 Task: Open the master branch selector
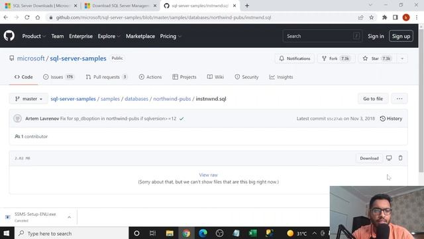point(28,99)
